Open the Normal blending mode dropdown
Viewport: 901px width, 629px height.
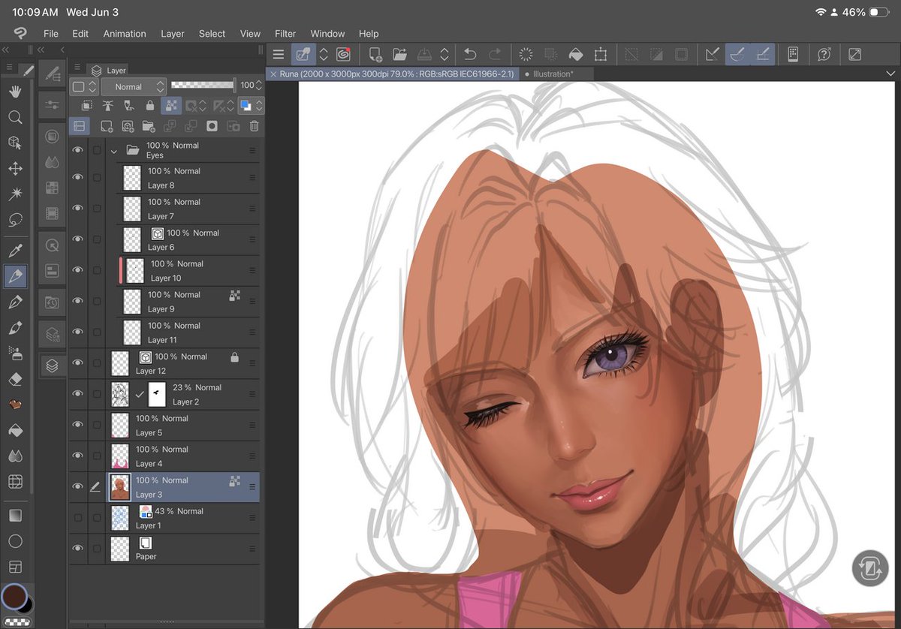click(x=134, y=86)
